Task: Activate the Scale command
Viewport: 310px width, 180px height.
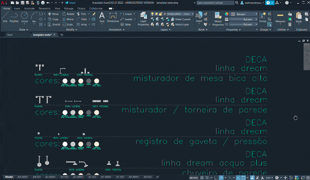Action: (68, 25)
